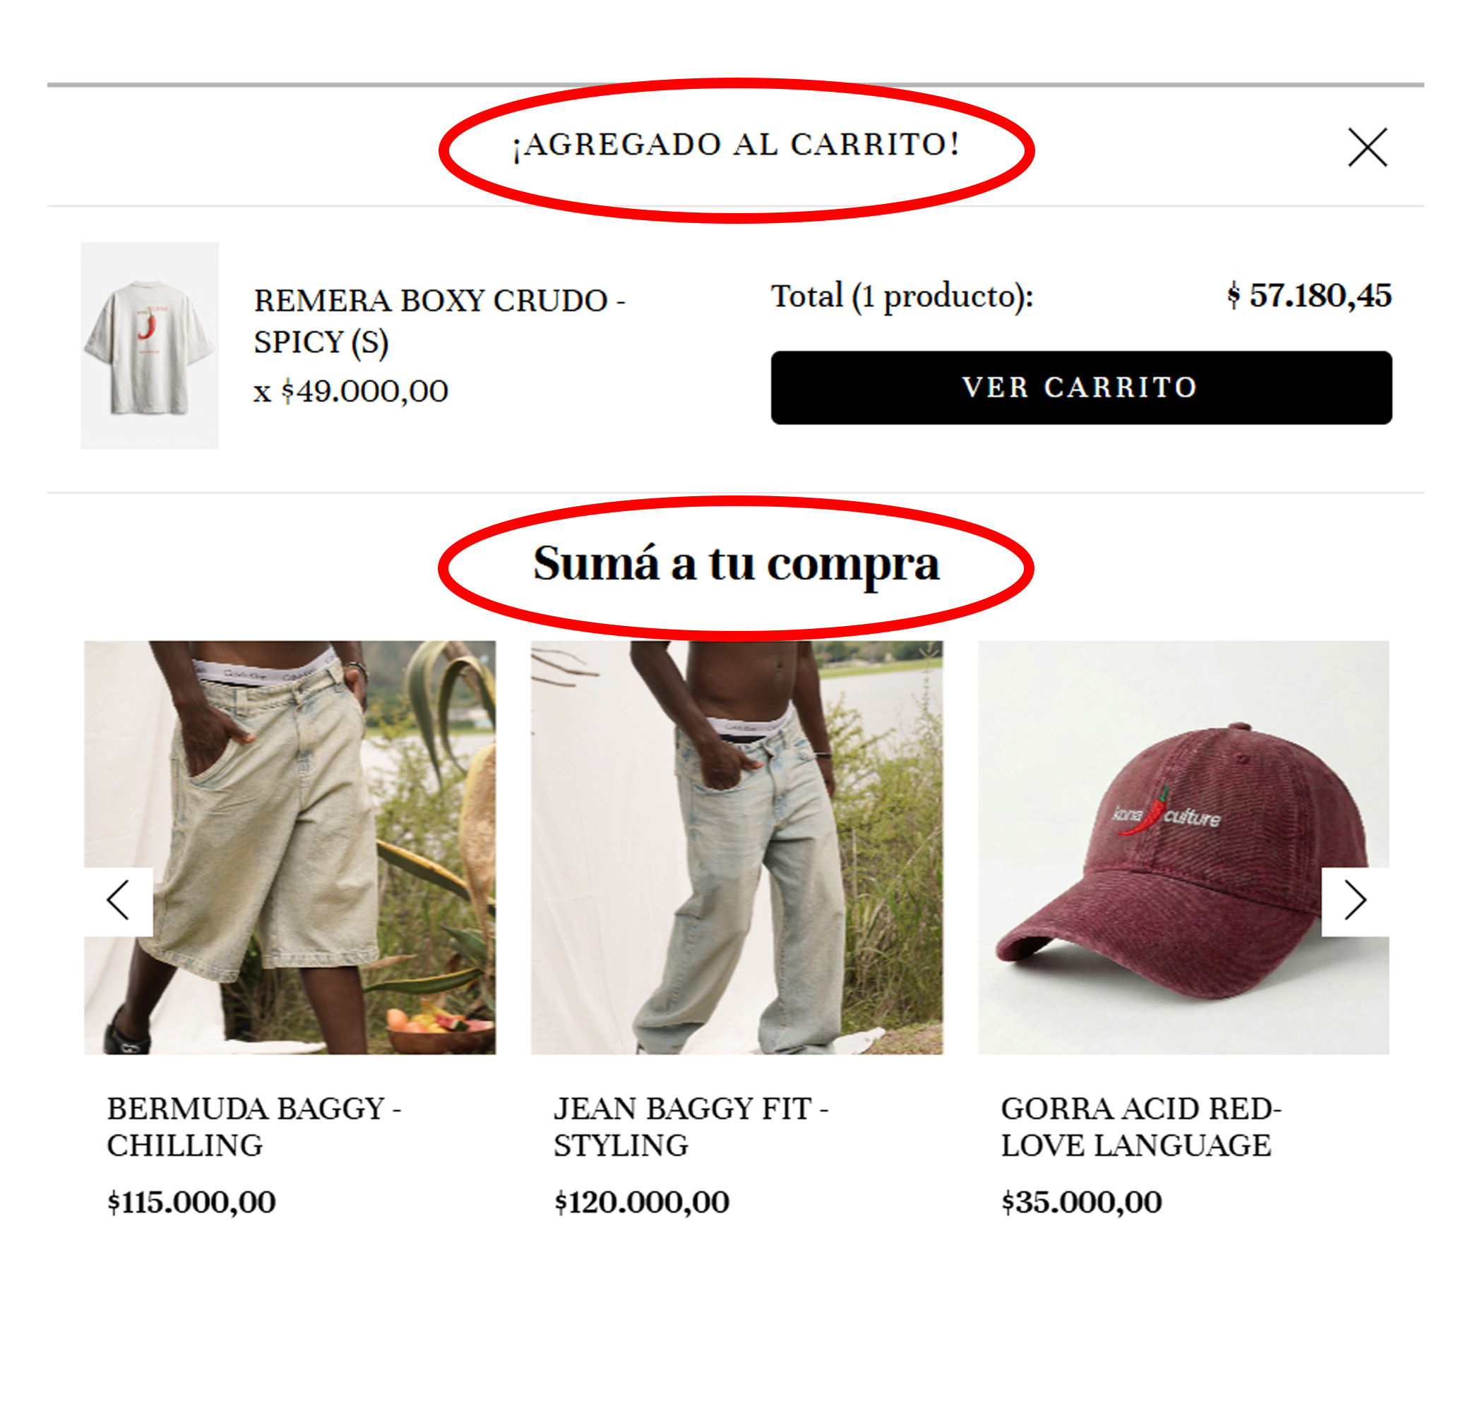Click the cart total $57.180,45
Image resolution: width=1473 pixels, height=1401 pixels.
[x=1308, y=296]
